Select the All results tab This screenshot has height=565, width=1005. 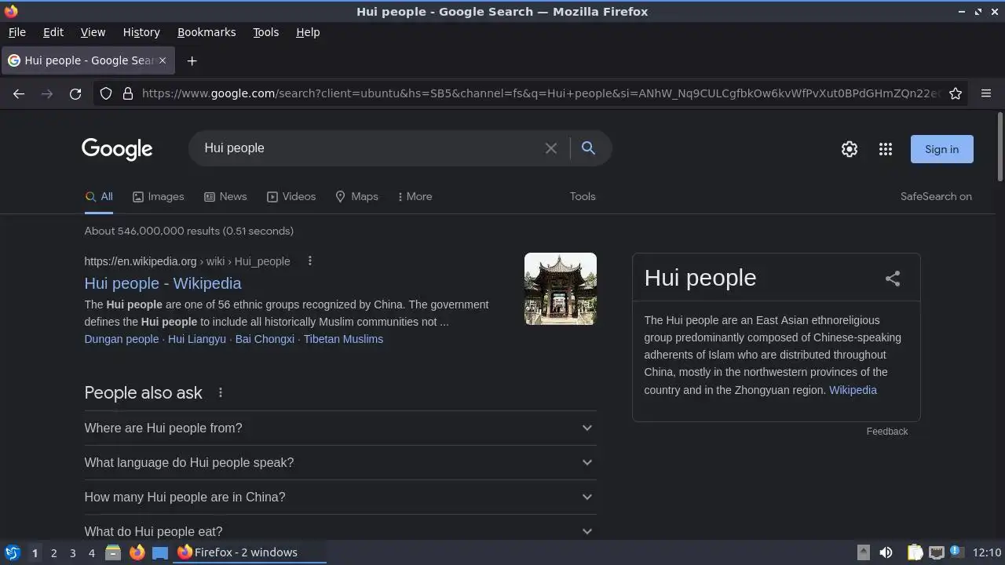tap(99, 196)
